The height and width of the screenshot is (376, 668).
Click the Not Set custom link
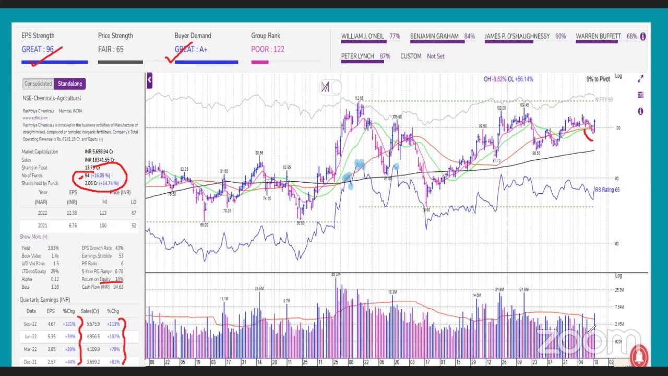(x=436, y=56)
